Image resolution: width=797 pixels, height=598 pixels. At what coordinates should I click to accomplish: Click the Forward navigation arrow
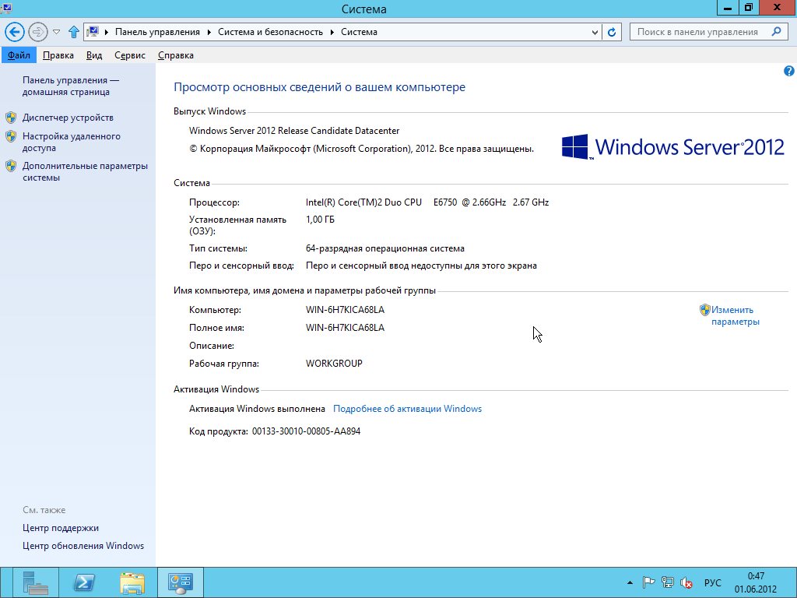point(37,32)
